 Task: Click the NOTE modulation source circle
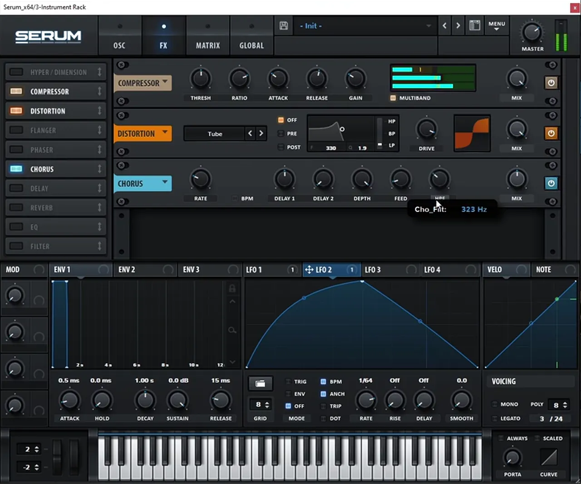[x=570, y=270]
